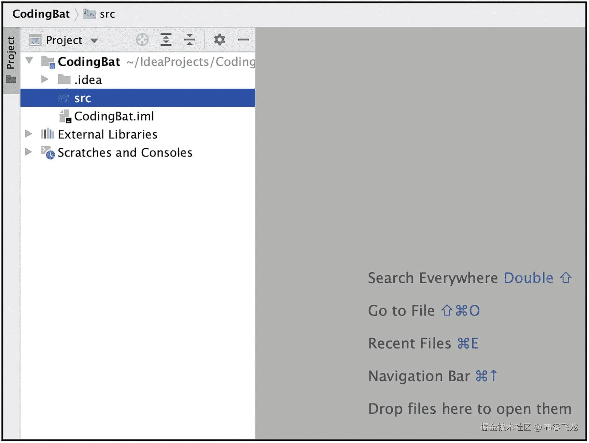Click the .idea folder icon
This screenshot has height=443, width=589.
64,80
